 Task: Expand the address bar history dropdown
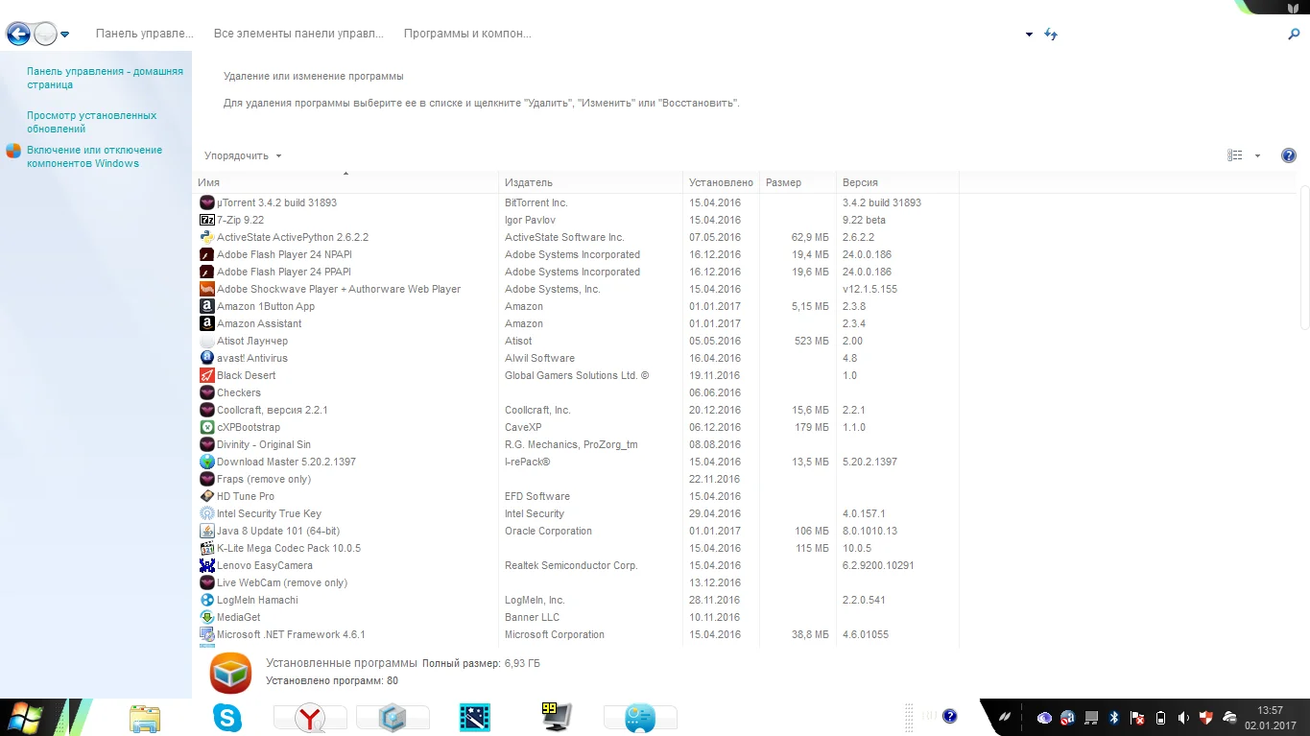[x=1029, y=35]
